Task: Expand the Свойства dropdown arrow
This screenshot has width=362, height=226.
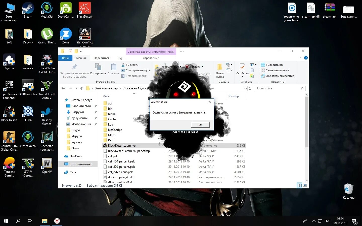Action: pyautogui.click(x=242, y=77)
